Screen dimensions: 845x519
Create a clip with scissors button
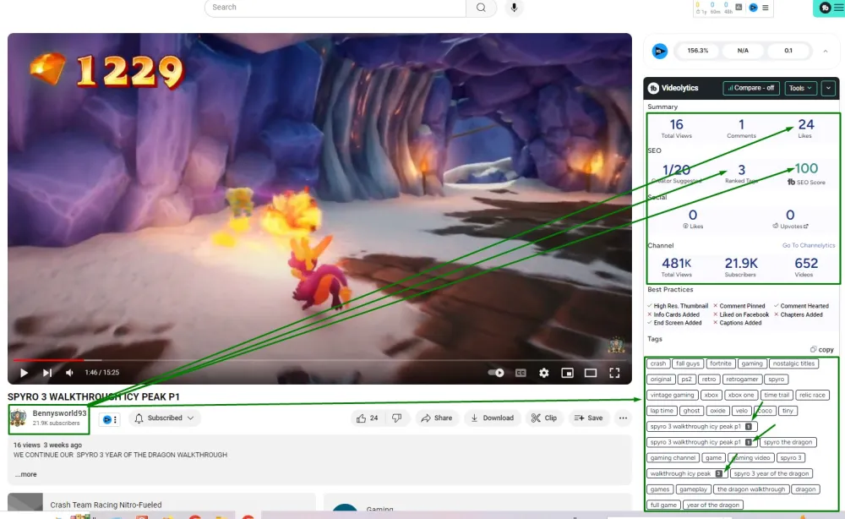point(543,418)
